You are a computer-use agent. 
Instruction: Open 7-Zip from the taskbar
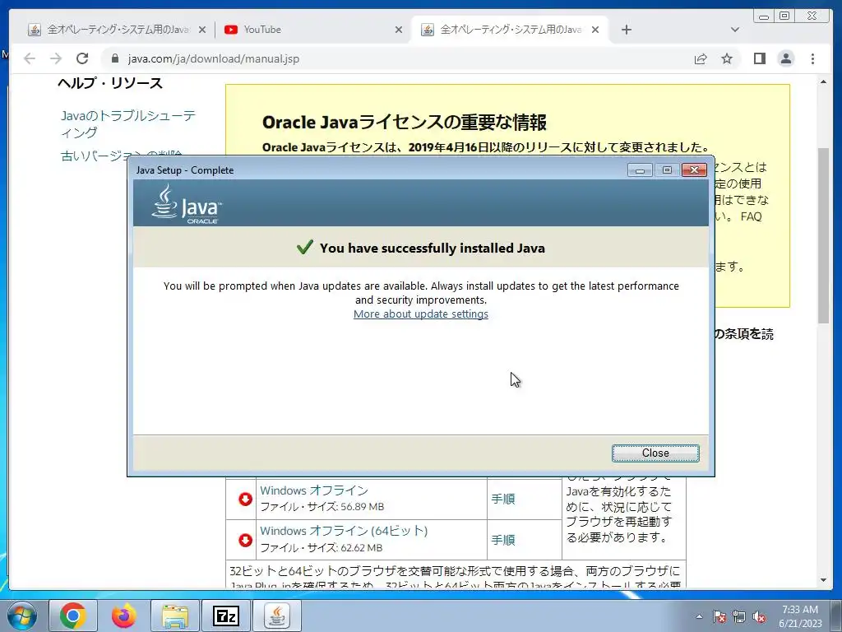coord(225,616)
